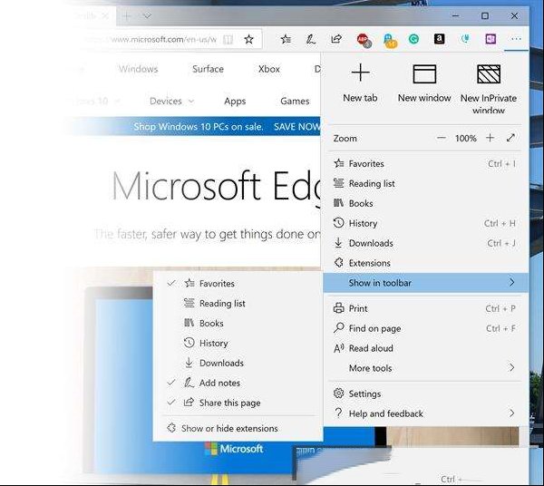The height and width of the screenshot is (486, 544).
Task: Open the Settings and more ellipsis button
Action: click(516, 39)
